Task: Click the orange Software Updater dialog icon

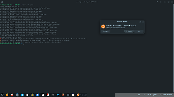Action: click(103, 26)
